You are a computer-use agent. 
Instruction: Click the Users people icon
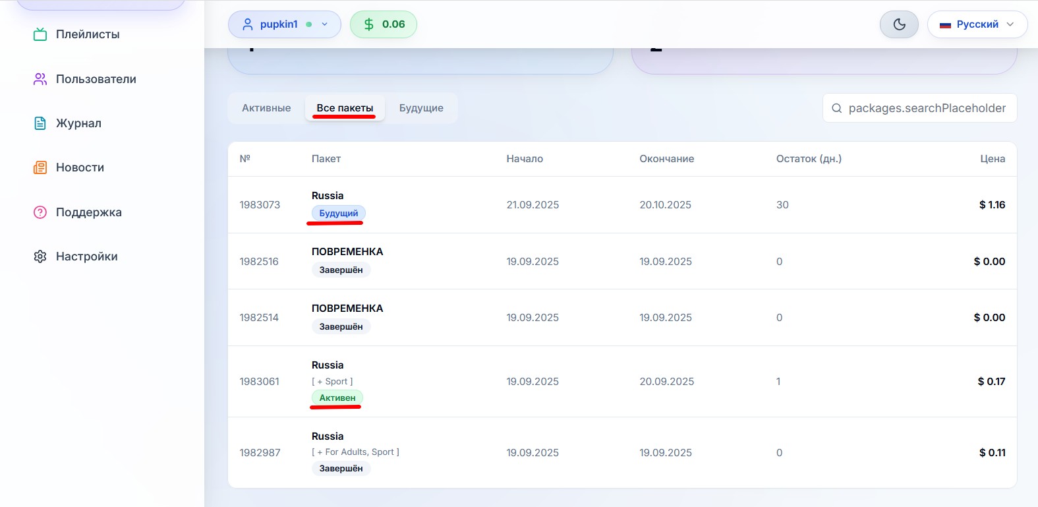[x=40, y=79]
